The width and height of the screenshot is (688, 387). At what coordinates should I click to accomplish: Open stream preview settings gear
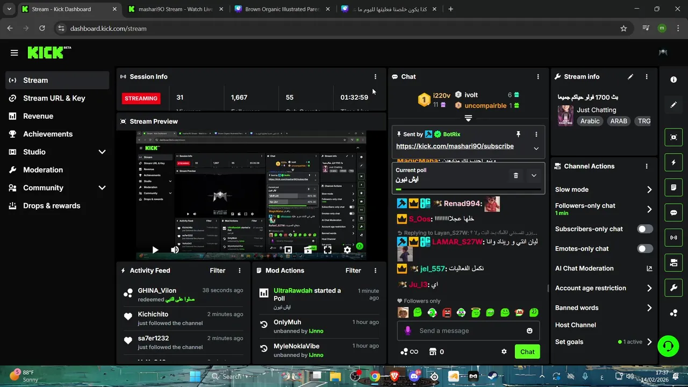pyautogui.click(x=347, y=250)
